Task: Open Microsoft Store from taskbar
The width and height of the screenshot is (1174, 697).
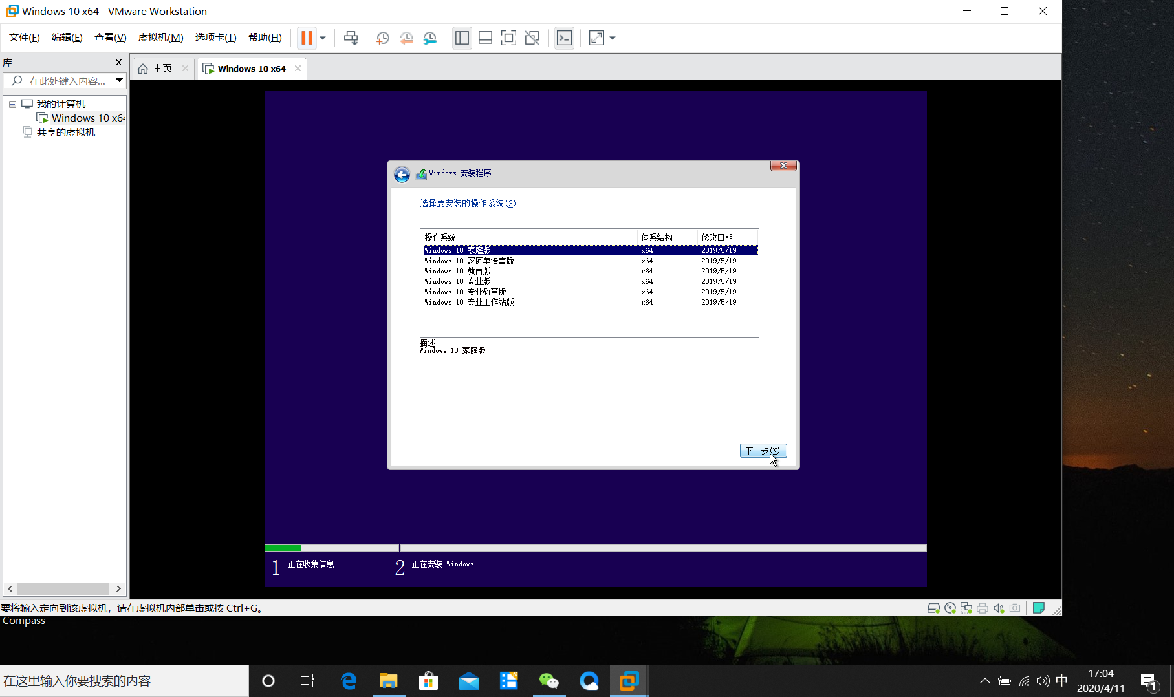Action: pos(428,681)
